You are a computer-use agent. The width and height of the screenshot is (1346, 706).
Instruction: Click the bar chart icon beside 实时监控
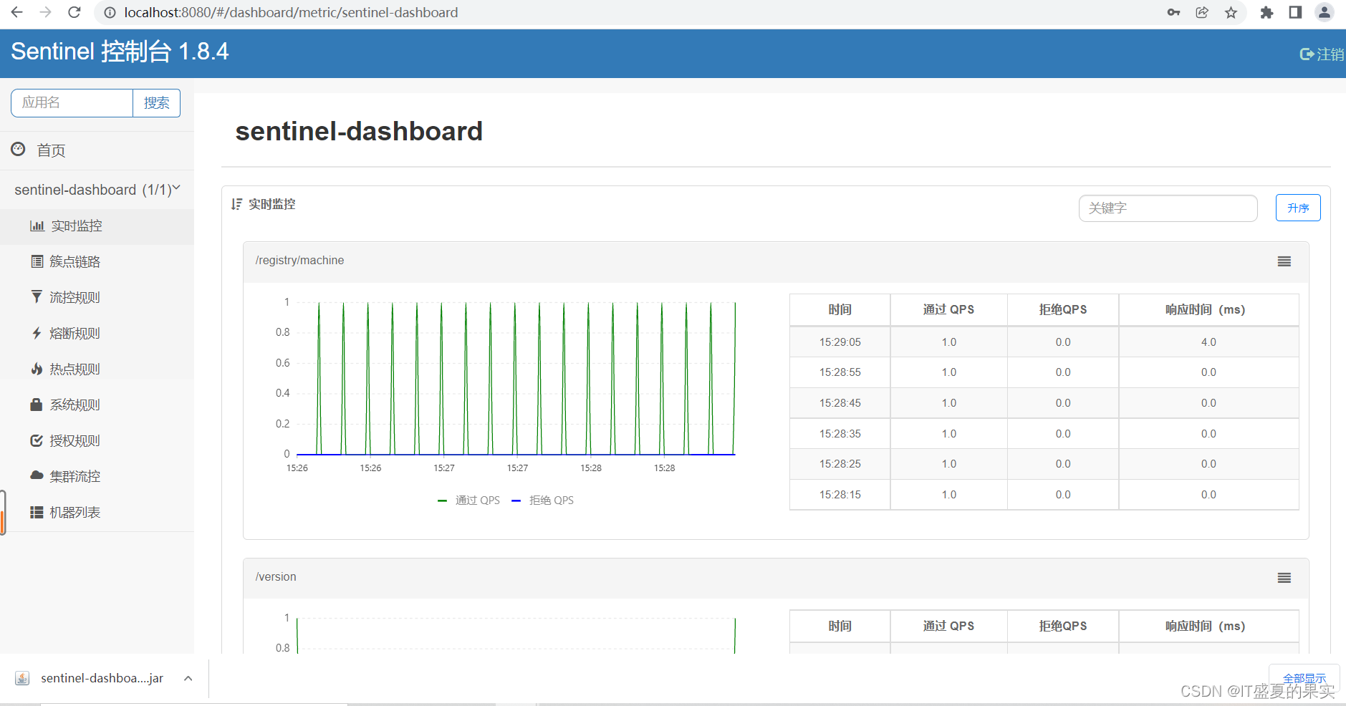(37, 226)
